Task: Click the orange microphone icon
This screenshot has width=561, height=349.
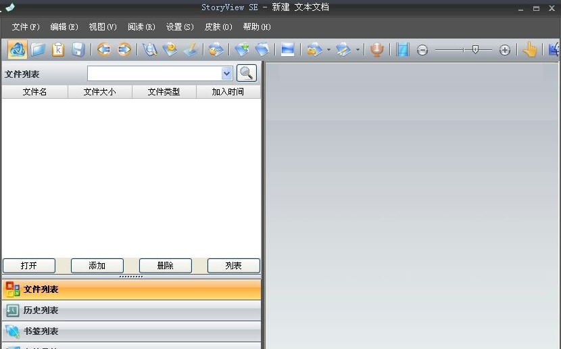Action: pyautogui.click(x=376, y=50)
